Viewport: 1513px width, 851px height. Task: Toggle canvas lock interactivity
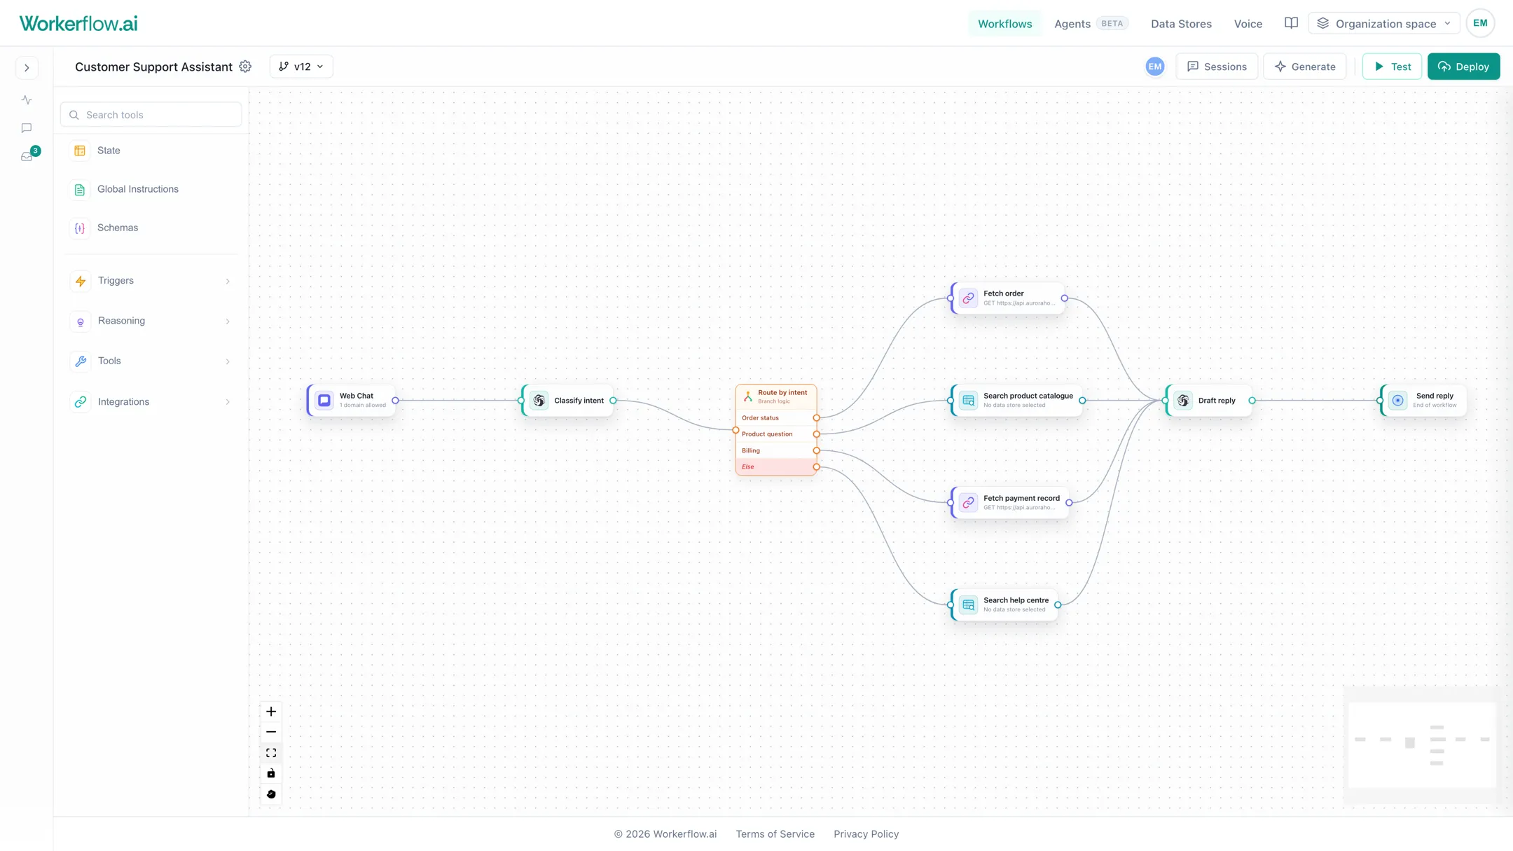click(271, 773)
